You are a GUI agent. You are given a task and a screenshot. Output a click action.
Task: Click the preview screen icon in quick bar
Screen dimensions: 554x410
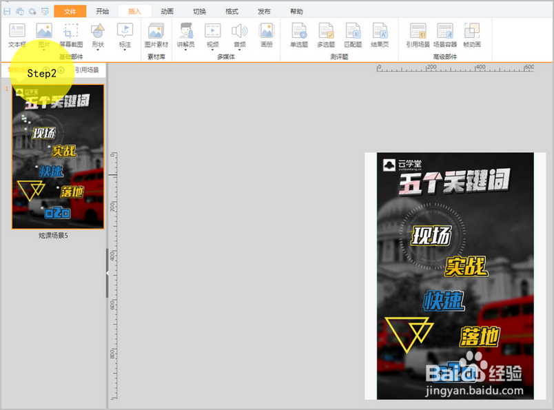click(45, 11)
